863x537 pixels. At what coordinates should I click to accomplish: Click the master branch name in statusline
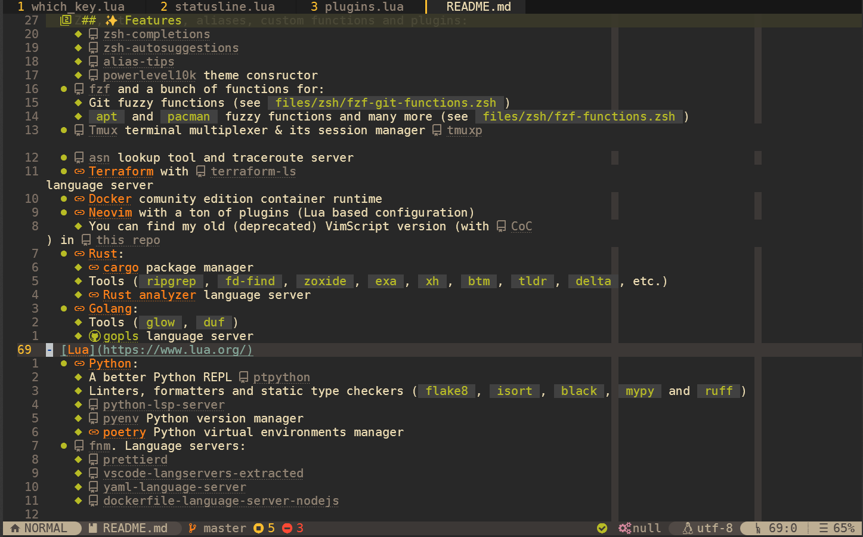[224, 528]
